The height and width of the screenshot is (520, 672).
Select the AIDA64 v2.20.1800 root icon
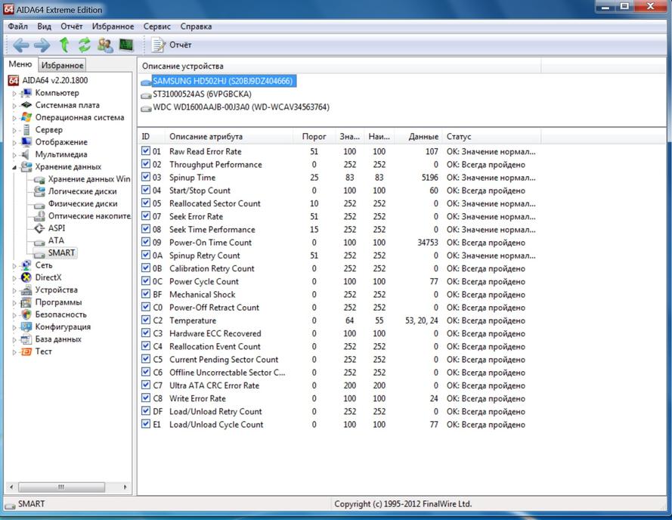(14, 80)
